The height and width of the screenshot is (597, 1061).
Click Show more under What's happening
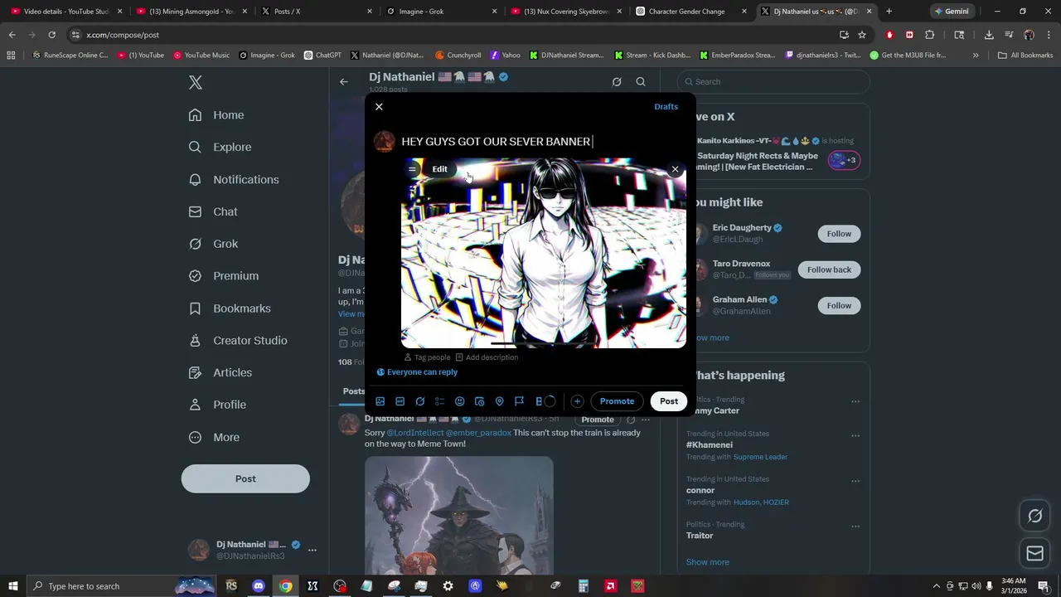708,562
